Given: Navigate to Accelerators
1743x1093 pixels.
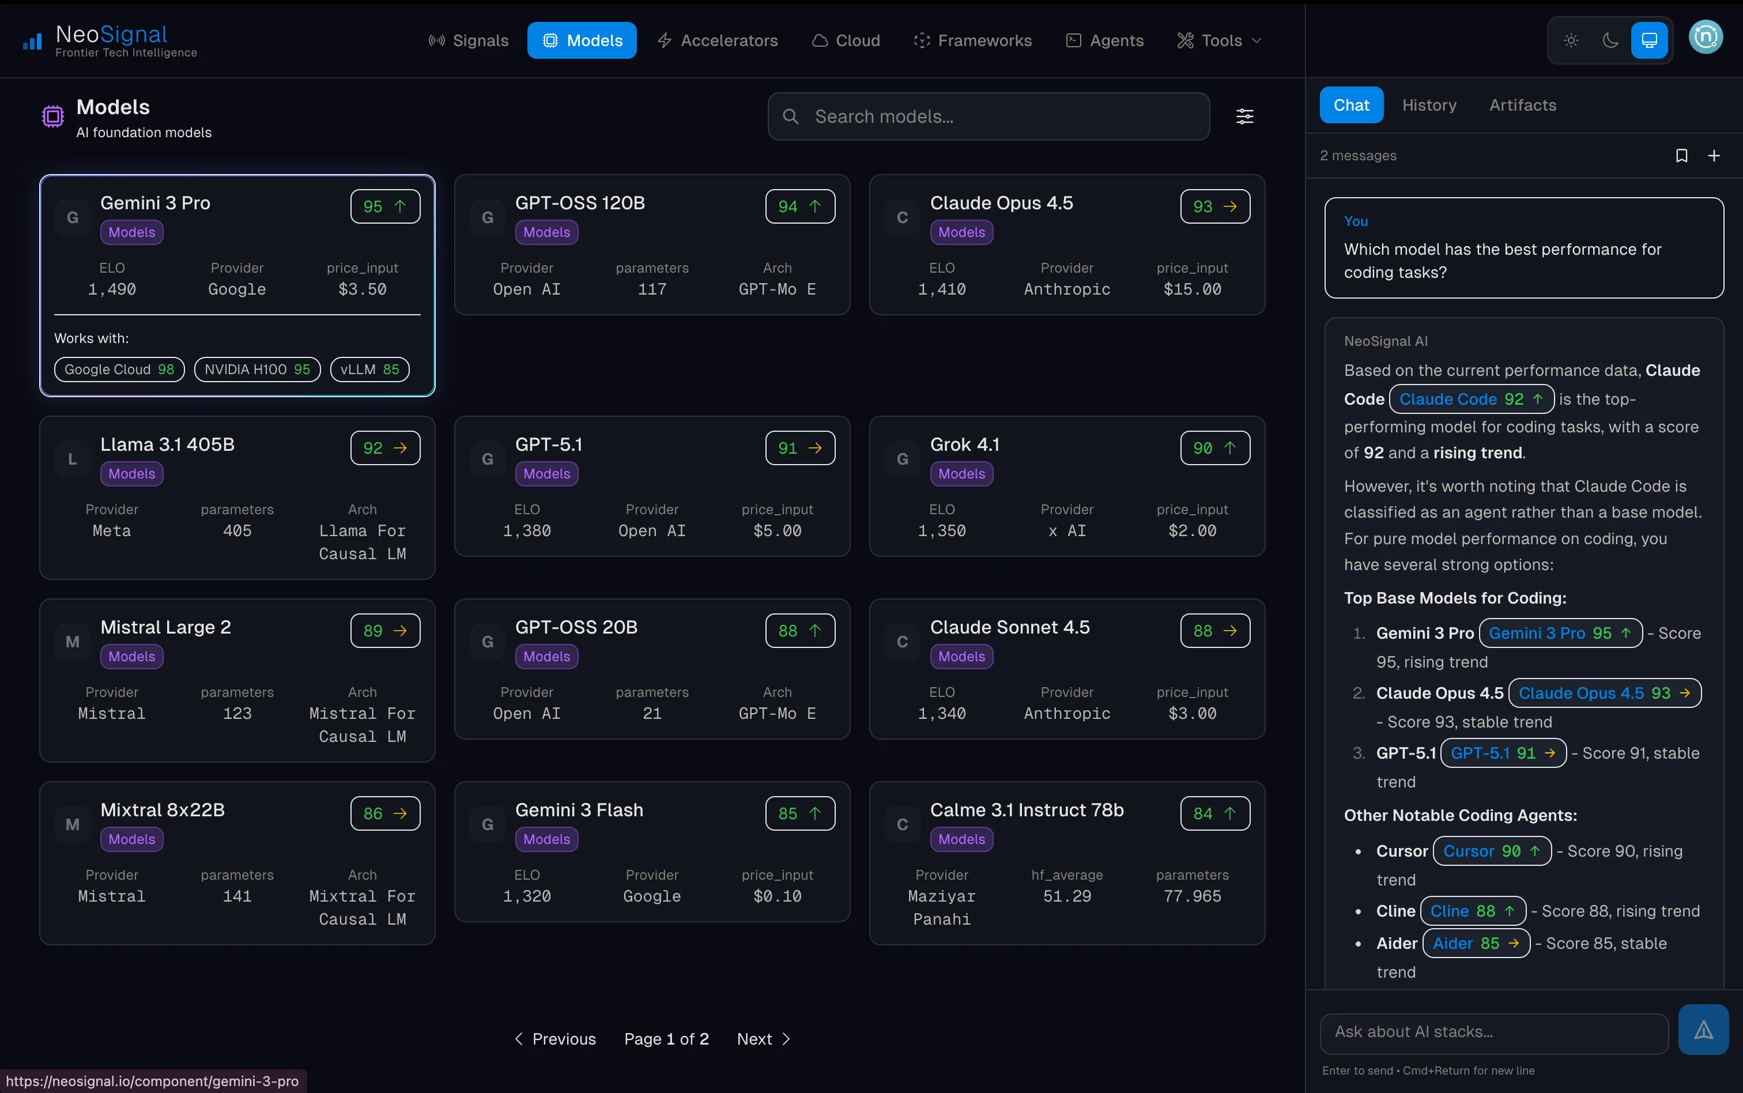Looking at the screenshot, I should click(718, 40).
